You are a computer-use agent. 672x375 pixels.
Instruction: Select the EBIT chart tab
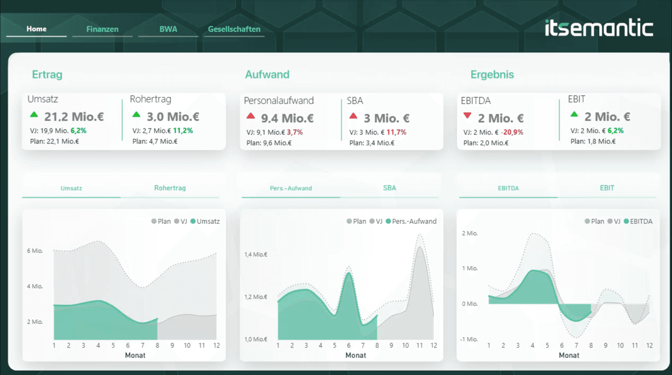(607, 188)
